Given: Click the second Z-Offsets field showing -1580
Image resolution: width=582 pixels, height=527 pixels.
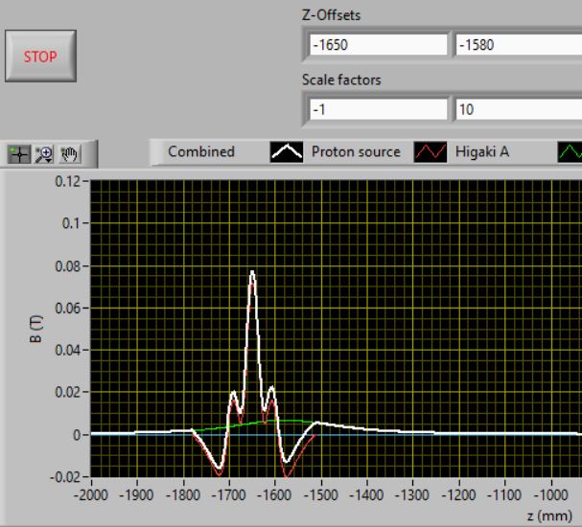Looking at the screenshot, I should pyautogui.click(x=518, y=45).
